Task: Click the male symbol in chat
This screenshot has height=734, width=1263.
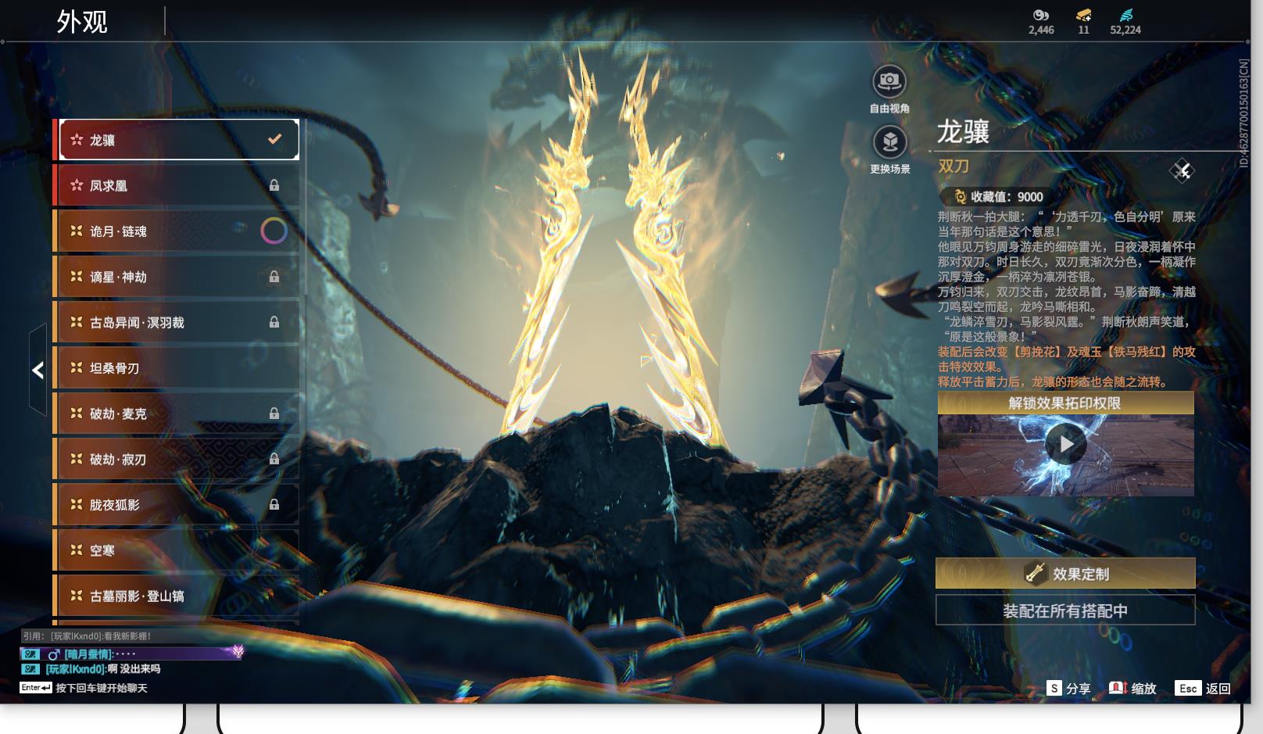Action: coord(54,654)
